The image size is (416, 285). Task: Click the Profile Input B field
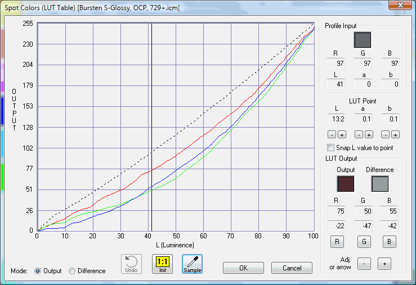(390, 64)
